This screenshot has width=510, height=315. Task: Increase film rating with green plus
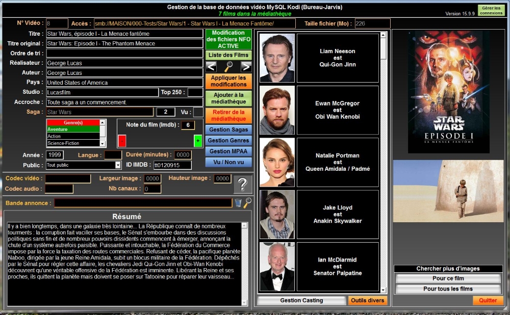click(197, 141)
